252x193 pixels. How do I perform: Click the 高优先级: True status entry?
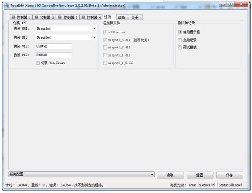pos(183,185)
